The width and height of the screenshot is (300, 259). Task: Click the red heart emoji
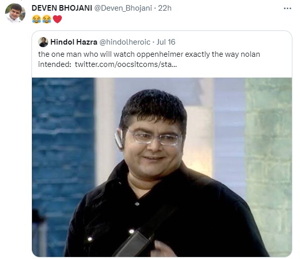[x=57, y=19]
